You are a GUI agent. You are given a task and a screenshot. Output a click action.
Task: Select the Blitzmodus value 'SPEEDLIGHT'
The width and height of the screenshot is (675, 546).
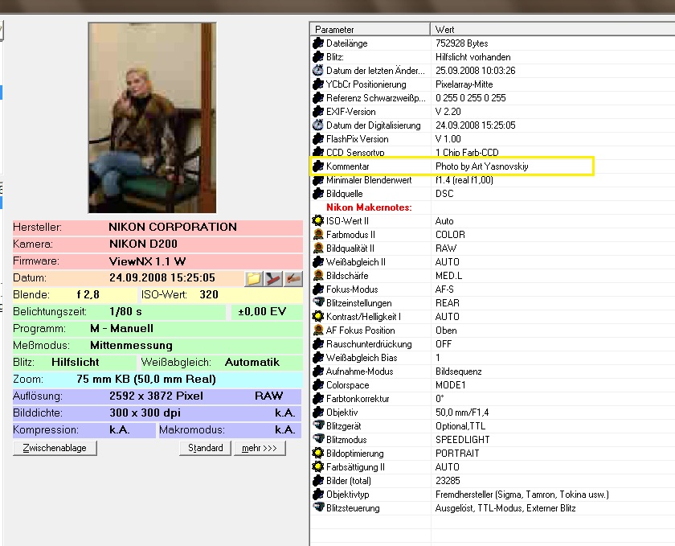[x=462, y=440]
